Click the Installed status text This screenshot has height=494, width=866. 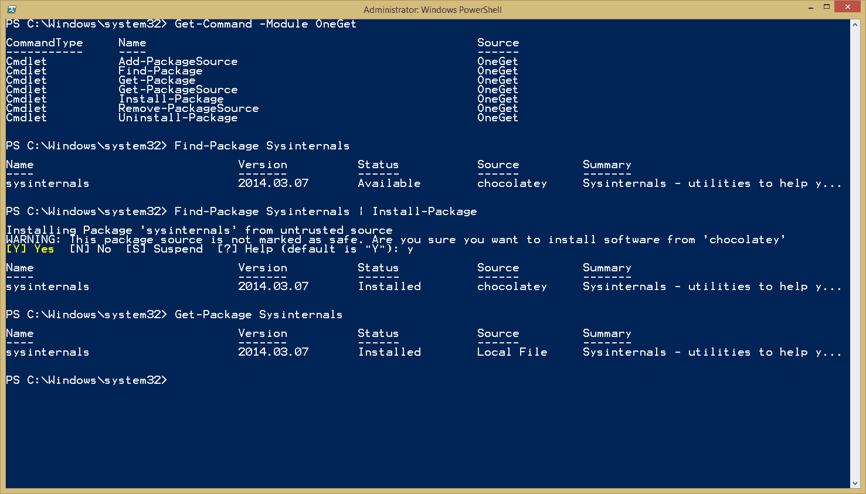(389, 286)
